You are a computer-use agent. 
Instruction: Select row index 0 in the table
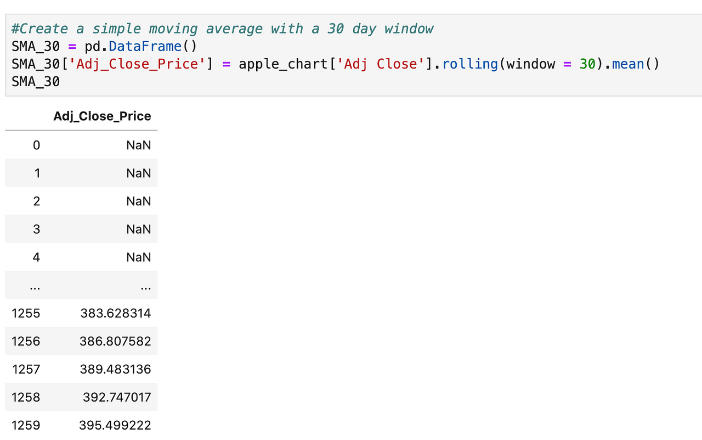pyautogui.click(x=36, y=145)
